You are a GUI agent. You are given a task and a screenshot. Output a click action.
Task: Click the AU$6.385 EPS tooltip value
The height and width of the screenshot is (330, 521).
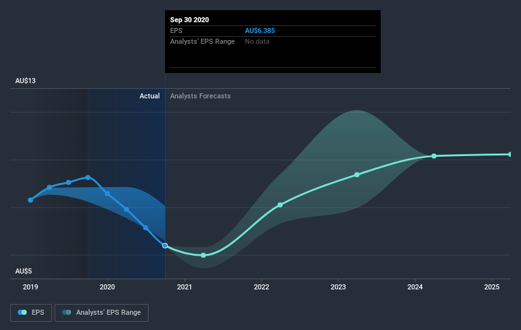(260, 30)
